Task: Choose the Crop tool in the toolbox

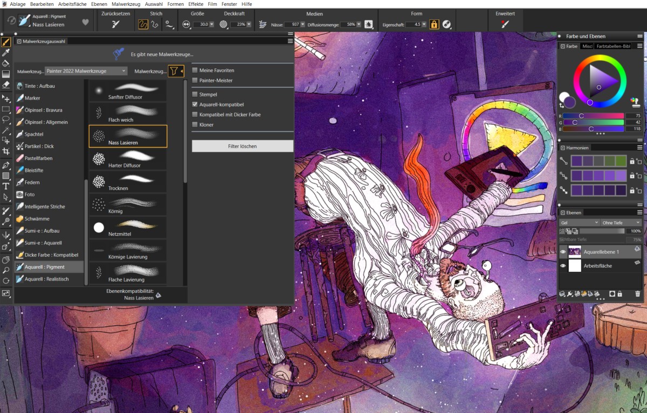Action: click(x=6, y=152)
